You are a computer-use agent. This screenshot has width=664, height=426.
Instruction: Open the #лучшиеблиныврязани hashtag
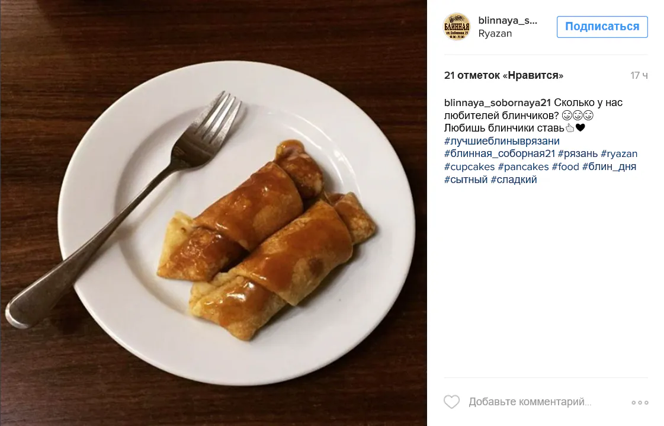502,141
